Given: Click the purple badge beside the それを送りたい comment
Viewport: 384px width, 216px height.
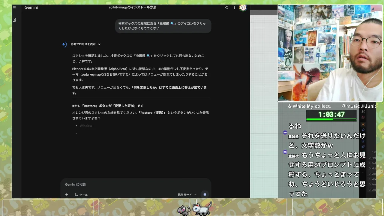Looking at the screenshot, I should point(285,133).
